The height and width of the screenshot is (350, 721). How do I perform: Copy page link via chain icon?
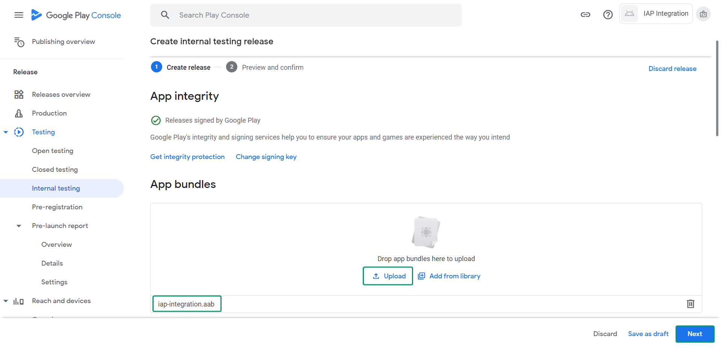[585, 15]
